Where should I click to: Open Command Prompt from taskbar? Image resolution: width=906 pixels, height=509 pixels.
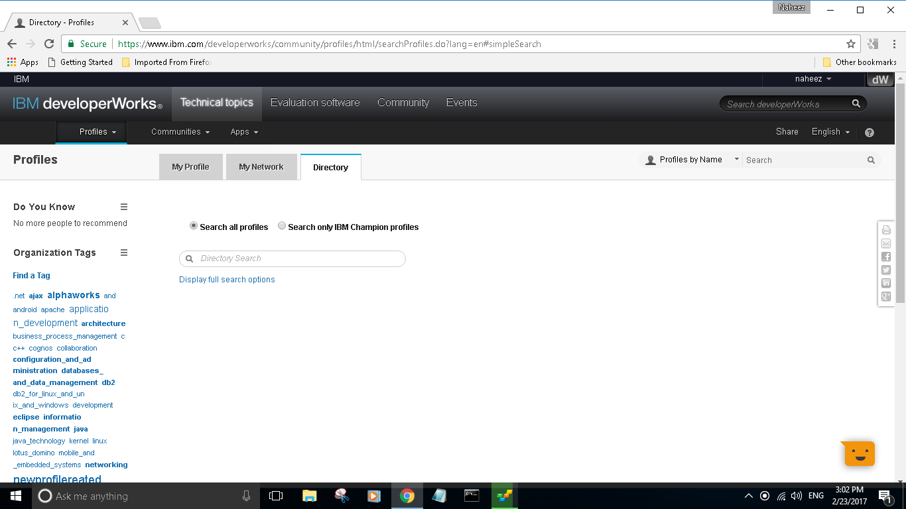tap(472, 496)
